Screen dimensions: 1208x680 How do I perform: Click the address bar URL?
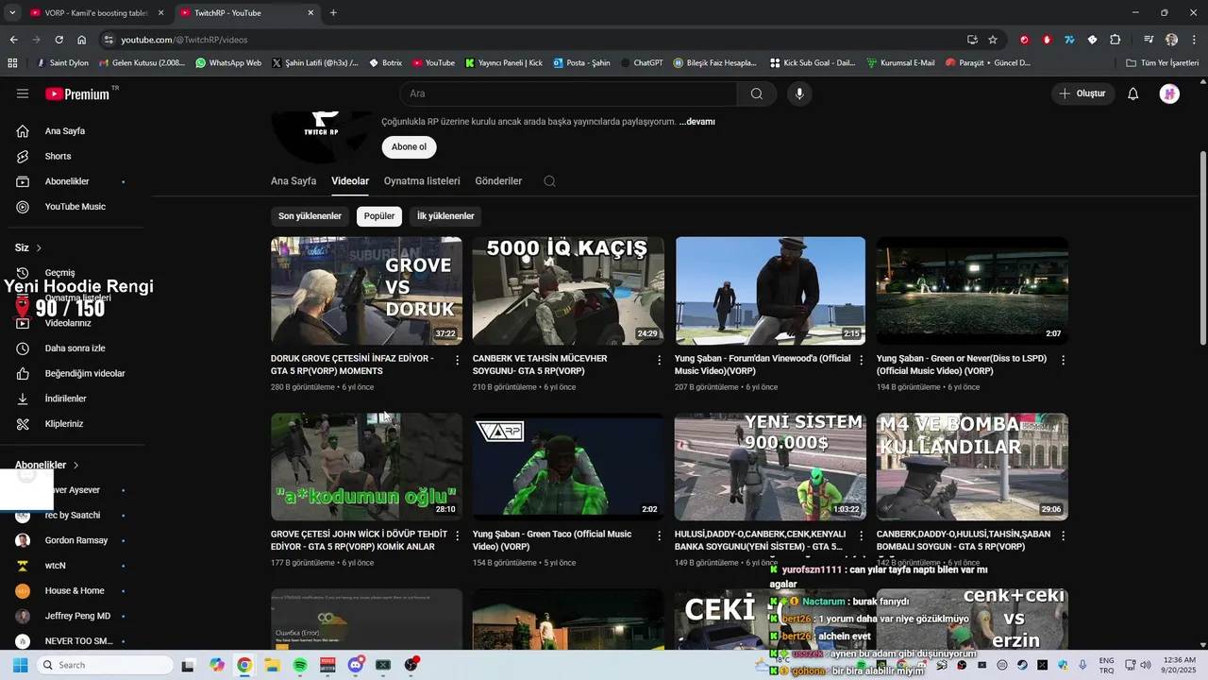pyautogui.click(x=184, y=40)
